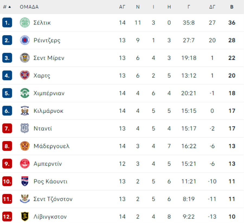The width and height of the screenshot is (244, 223).
Task: Click the Motherwell club crest icon
Action: coord(25,146)
